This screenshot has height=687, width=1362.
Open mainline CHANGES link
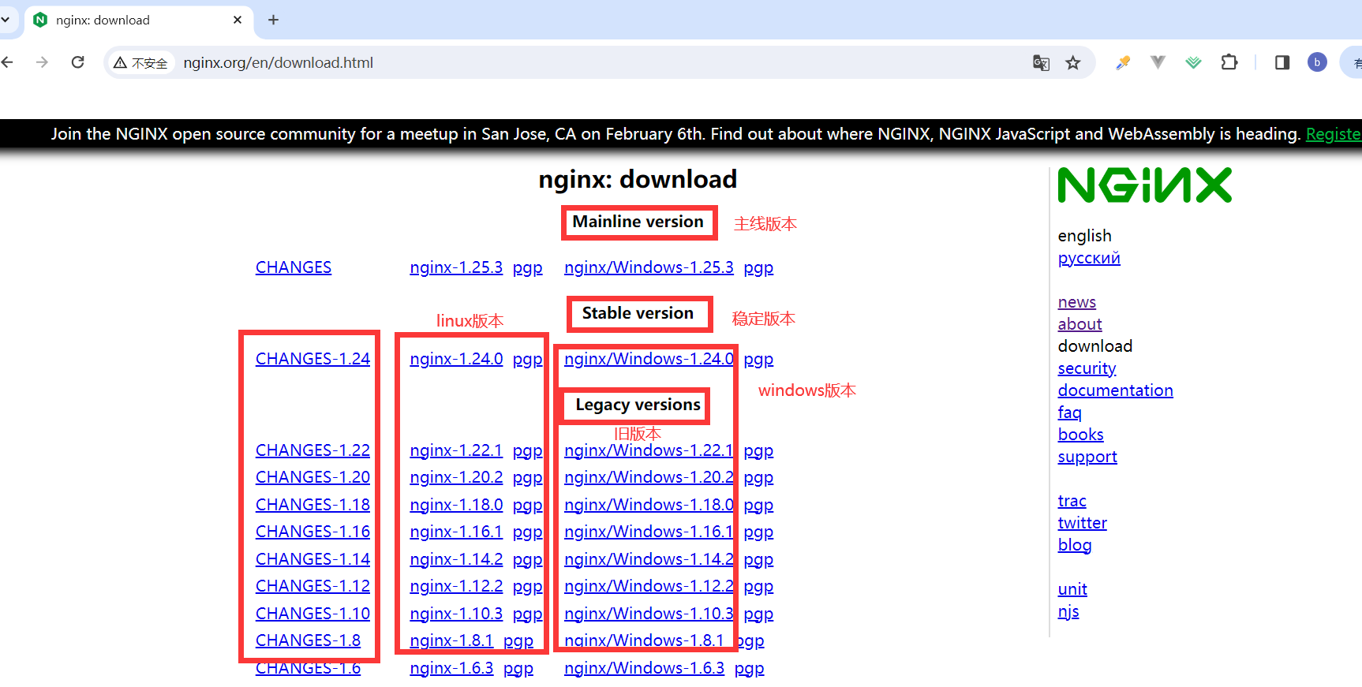coord(294,267)
